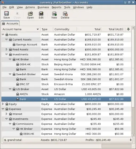Collapse the Swedish Broker node
This screenshot has height=149, width=136.
tap(10, 74)
